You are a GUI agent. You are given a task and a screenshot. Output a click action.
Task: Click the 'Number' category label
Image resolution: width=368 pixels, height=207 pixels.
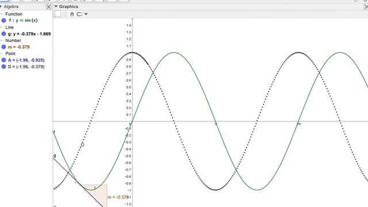(13, 40)
